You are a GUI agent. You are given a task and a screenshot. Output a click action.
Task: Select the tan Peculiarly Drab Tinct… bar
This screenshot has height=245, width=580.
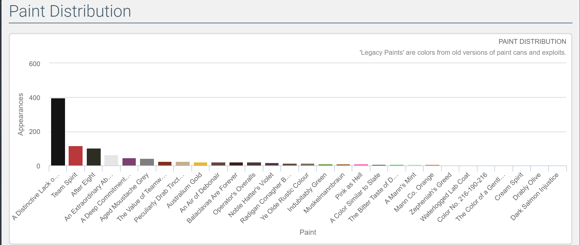(183, 164)
